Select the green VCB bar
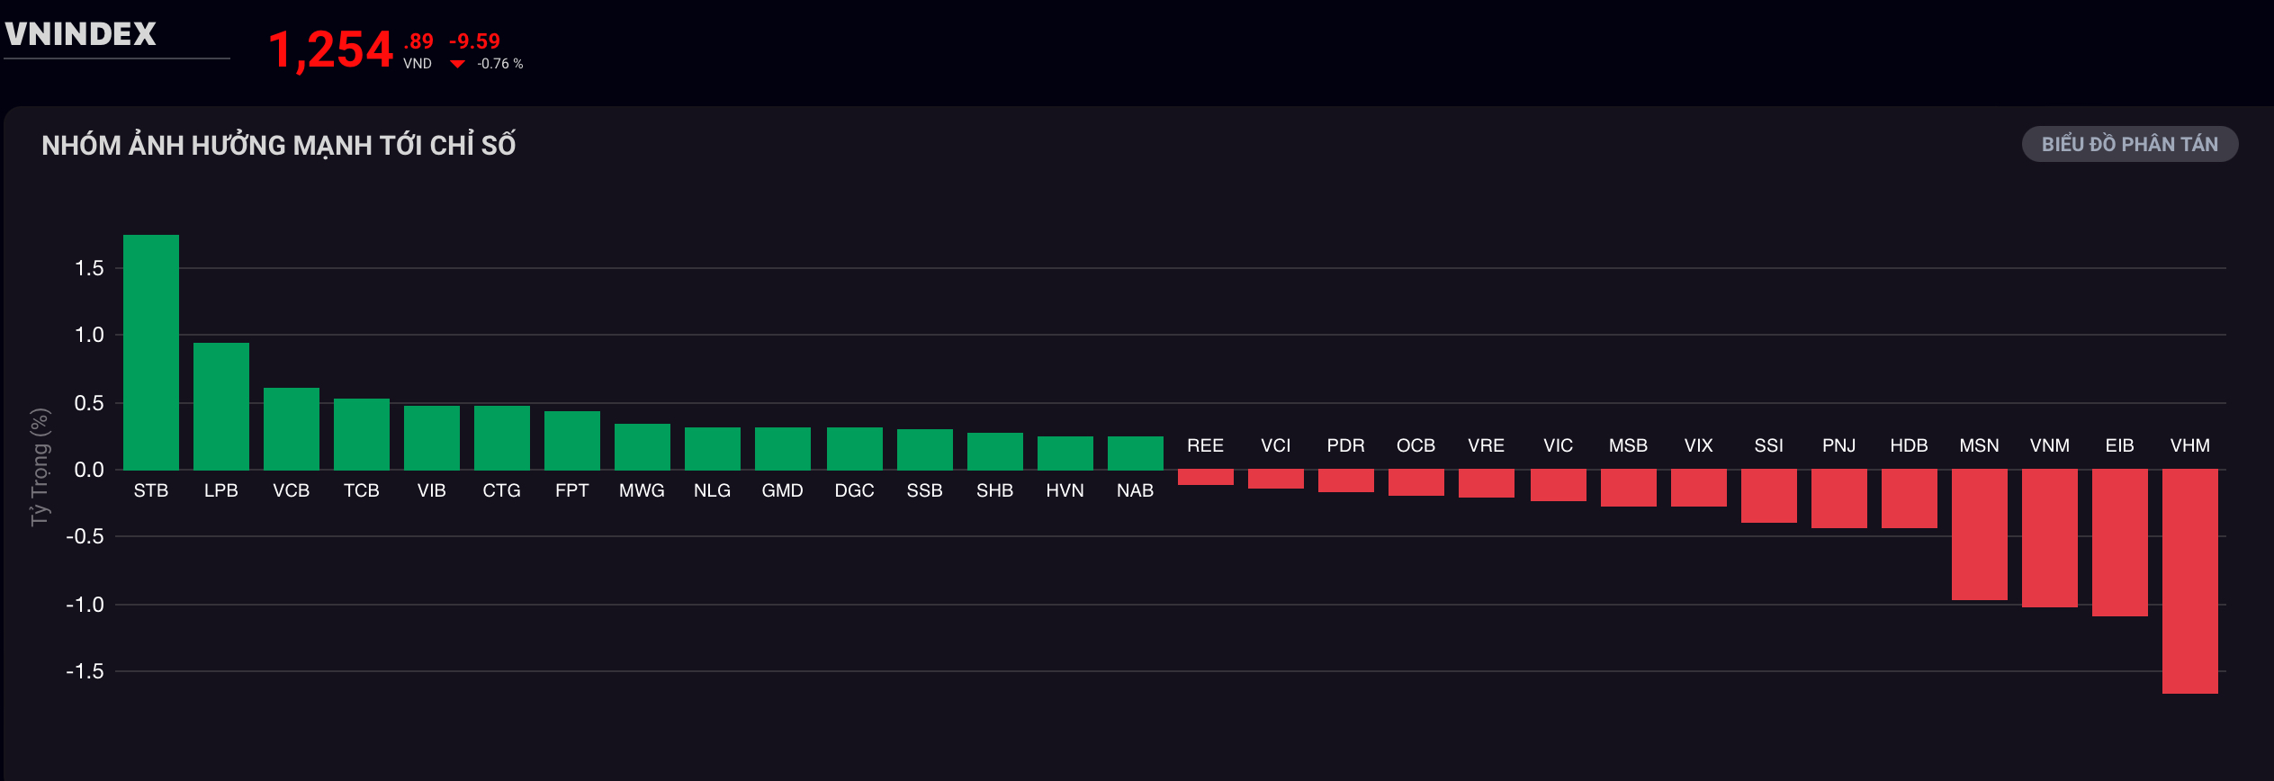The width and height of the screenshot is (2274, 781). click(292, 428)
